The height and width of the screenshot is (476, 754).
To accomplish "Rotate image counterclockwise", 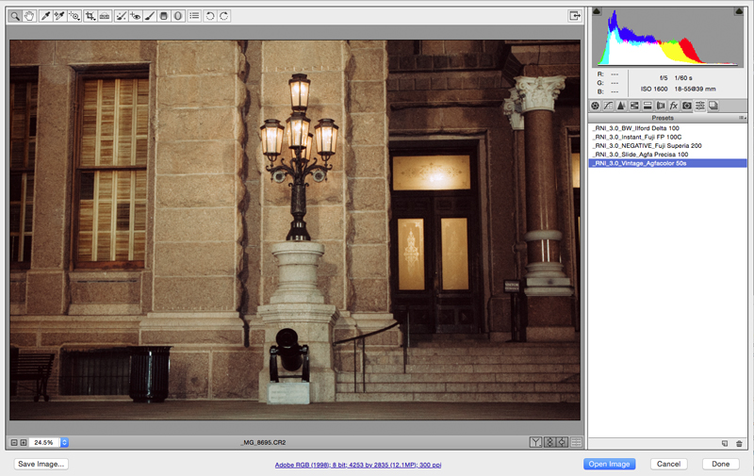I will click(x=209, y=16).
